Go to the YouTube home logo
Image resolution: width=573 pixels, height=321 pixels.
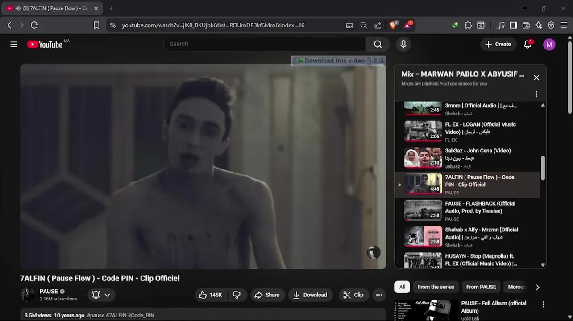point(45,44)
